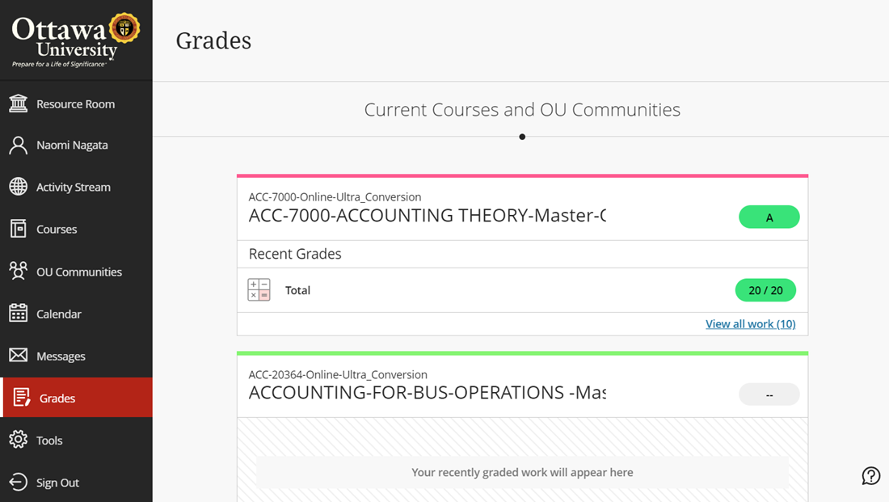Open the Tools gear icon
This screenshot has width=889, height=502.
pos(18,440)
